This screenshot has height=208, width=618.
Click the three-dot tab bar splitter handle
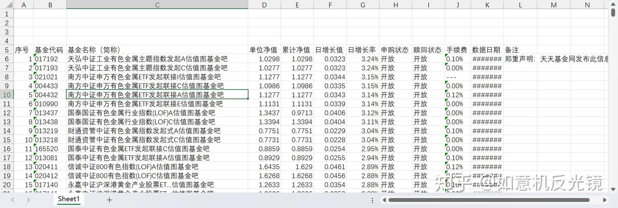click(373, 200)
